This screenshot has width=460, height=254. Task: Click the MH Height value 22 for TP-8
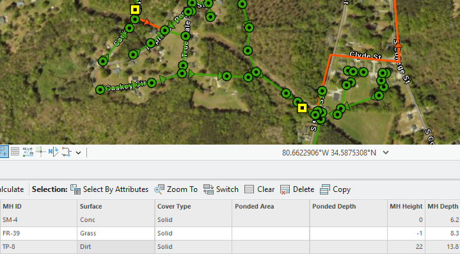406,247
